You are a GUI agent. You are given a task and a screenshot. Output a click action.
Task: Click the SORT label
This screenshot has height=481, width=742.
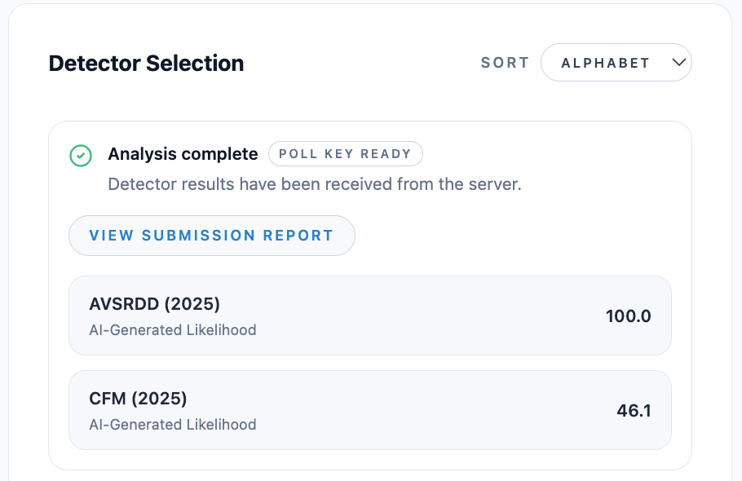tap(505, 63)
